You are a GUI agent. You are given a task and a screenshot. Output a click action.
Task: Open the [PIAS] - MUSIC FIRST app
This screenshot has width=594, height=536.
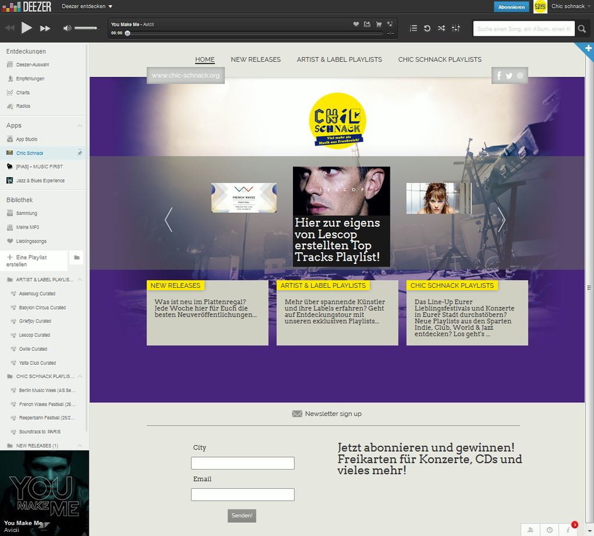[x=39, y=167]
